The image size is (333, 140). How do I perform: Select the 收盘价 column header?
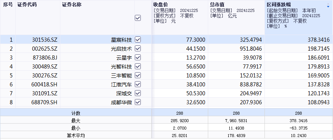[160, 5]
